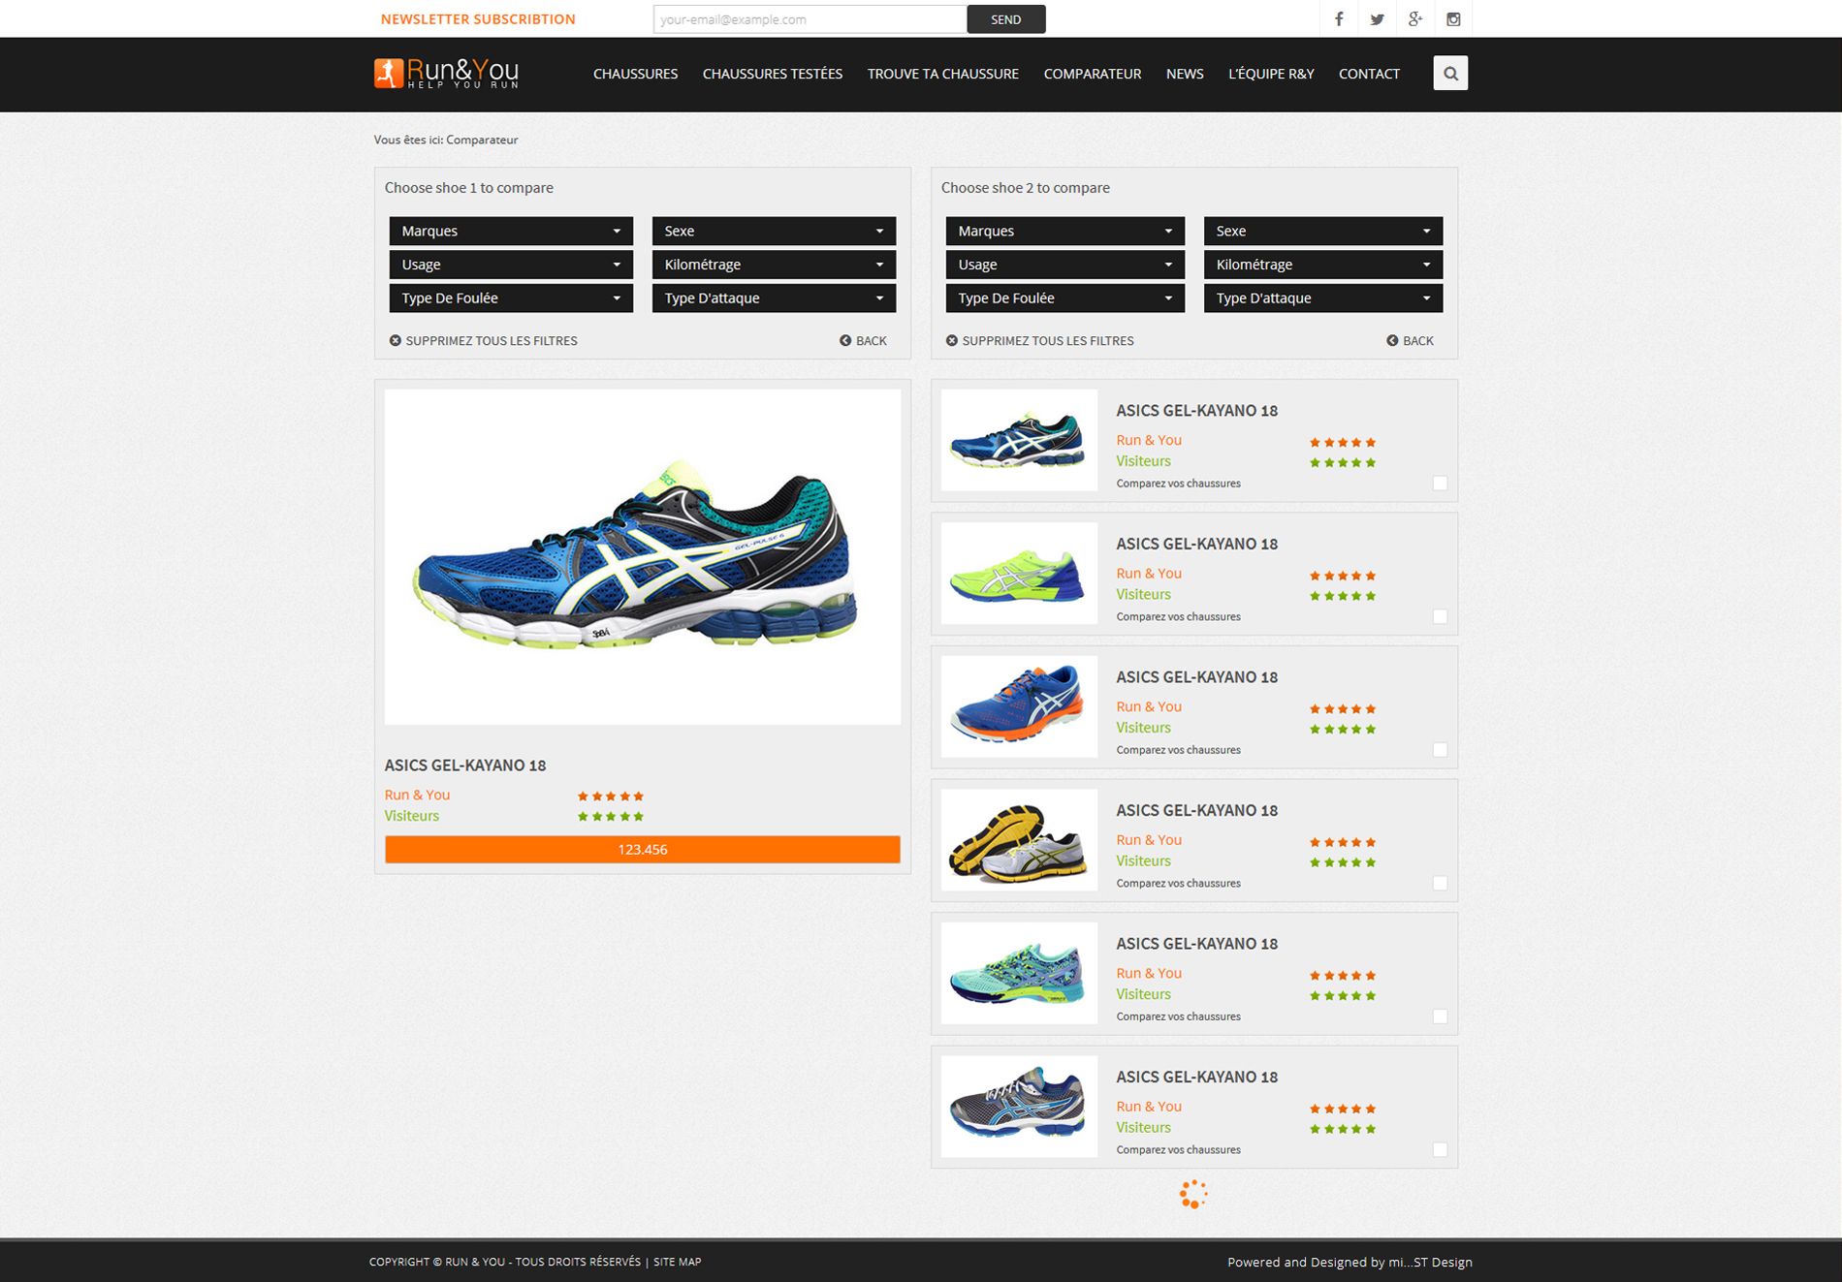Click the newsletter email input field
The width and height of the screenshot is (1842, 1282).
(810, 19)
